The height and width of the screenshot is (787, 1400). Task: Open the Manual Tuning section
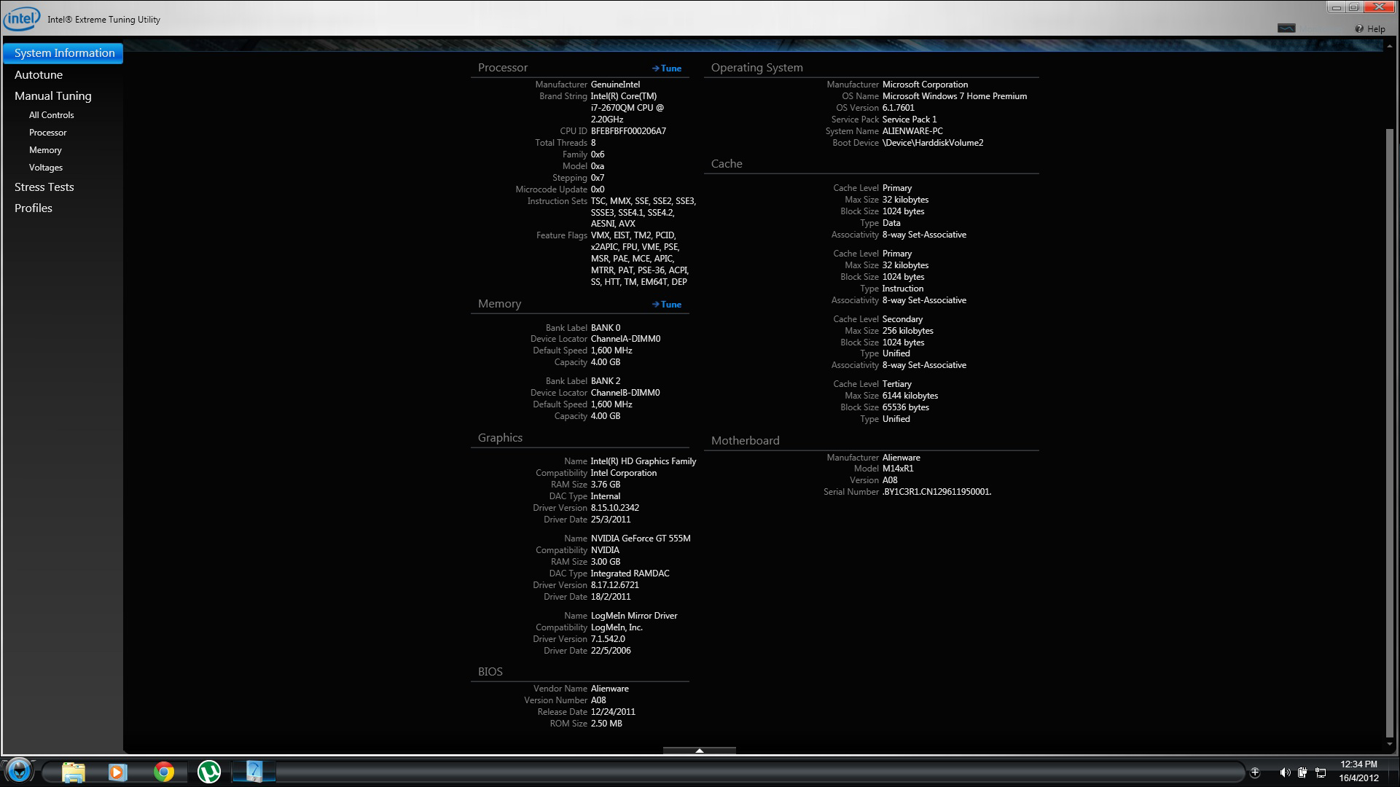[53, 96]
